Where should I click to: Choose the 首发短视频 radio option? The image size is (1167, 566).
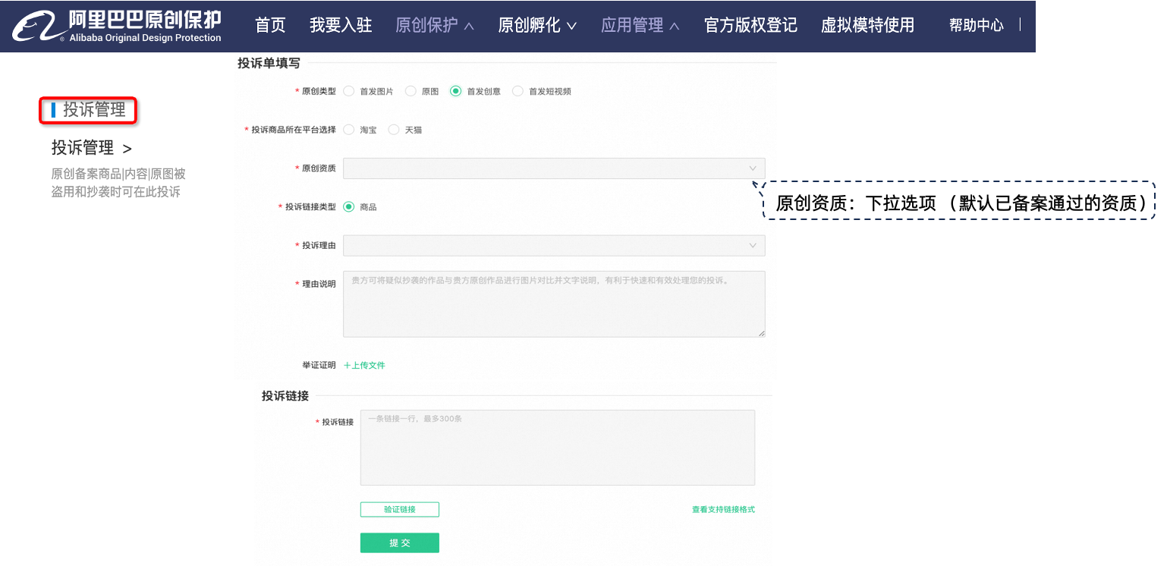pyautogui.click(x=517, y=91)
